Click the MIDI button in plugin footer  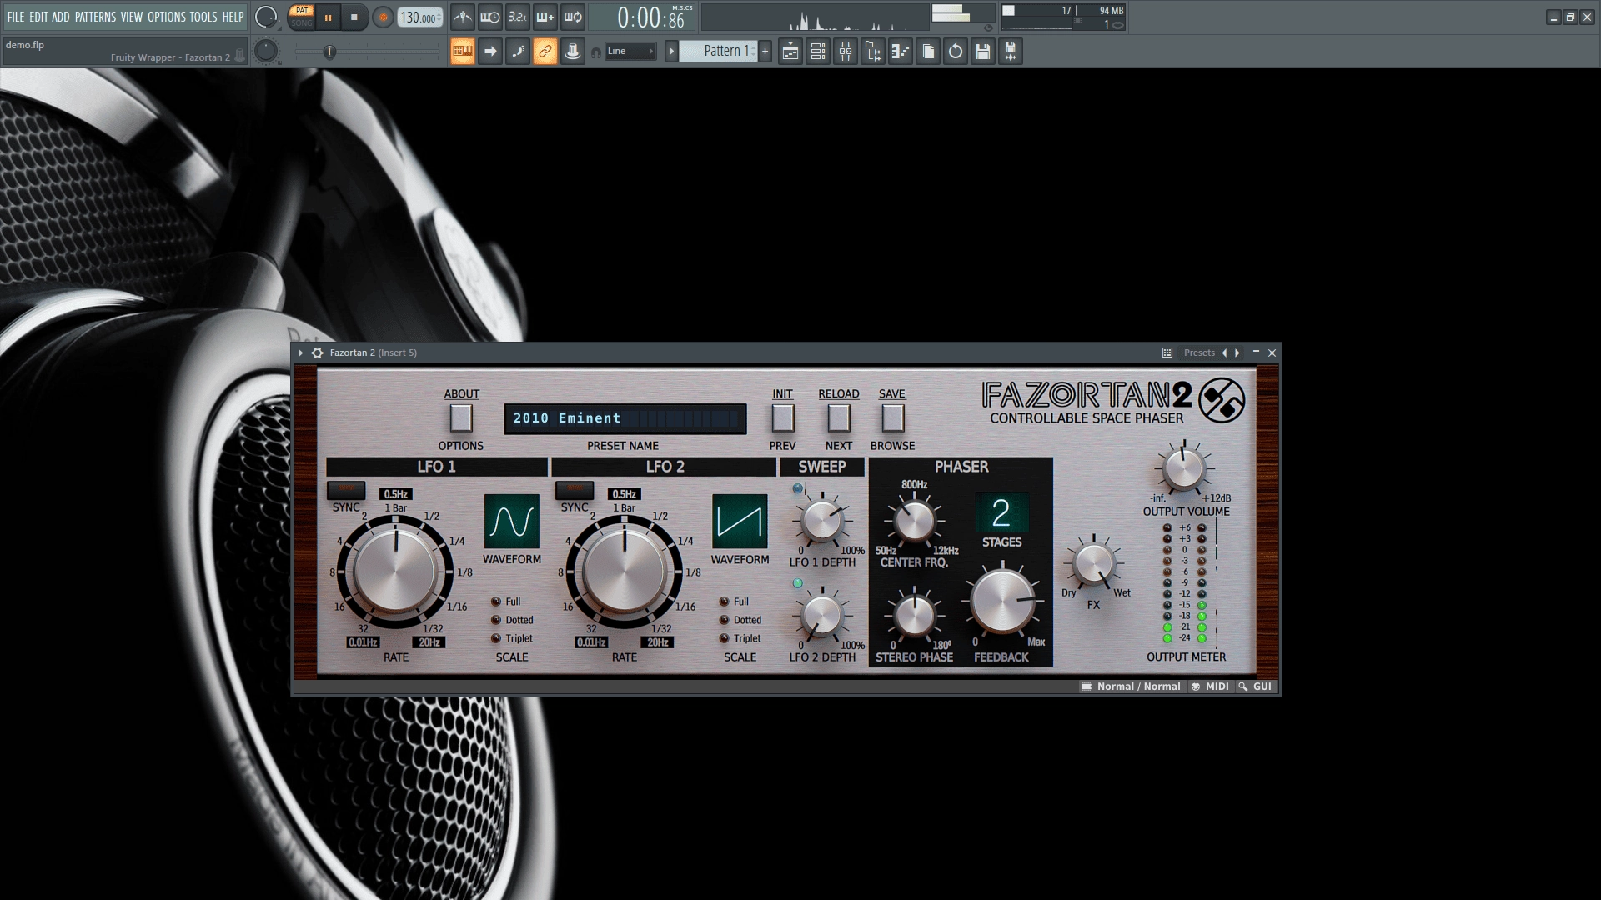[1210, 687]
